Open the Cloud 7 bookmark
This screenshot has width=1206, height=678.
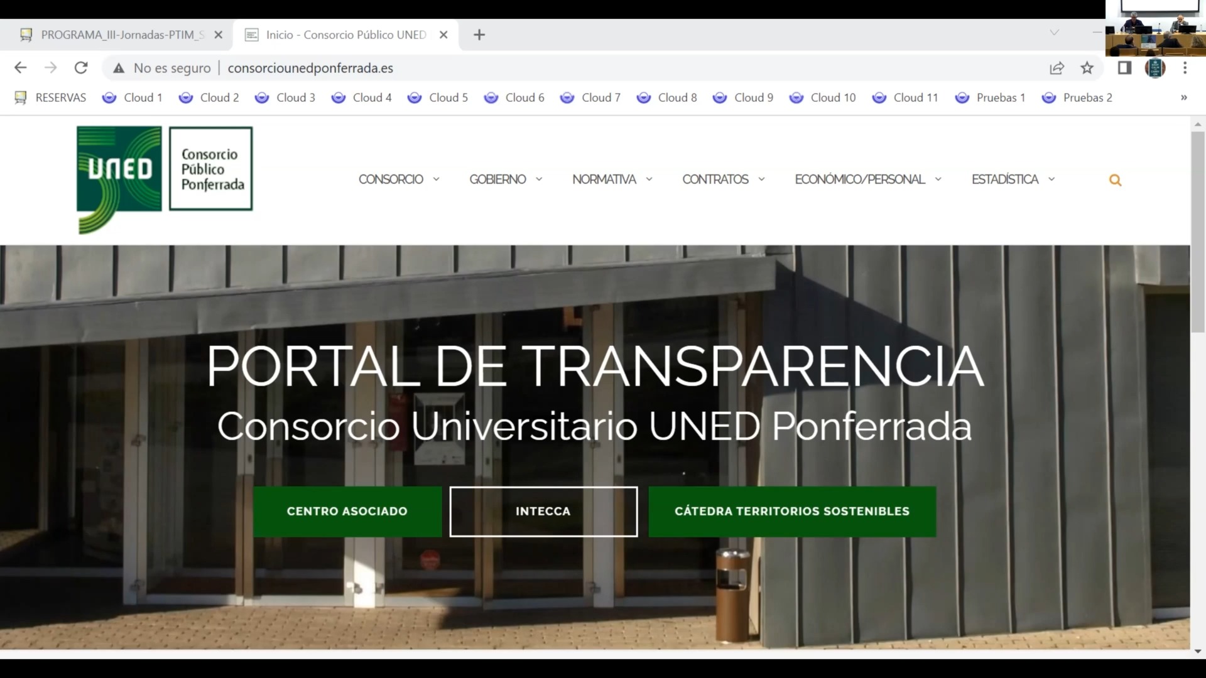(x=590, y=97)
